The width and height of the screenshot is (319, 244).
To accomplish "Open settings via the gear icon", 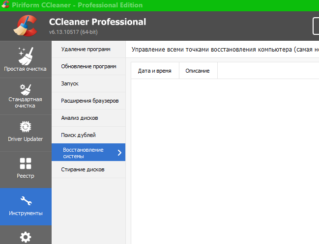I will click(26, 237).
